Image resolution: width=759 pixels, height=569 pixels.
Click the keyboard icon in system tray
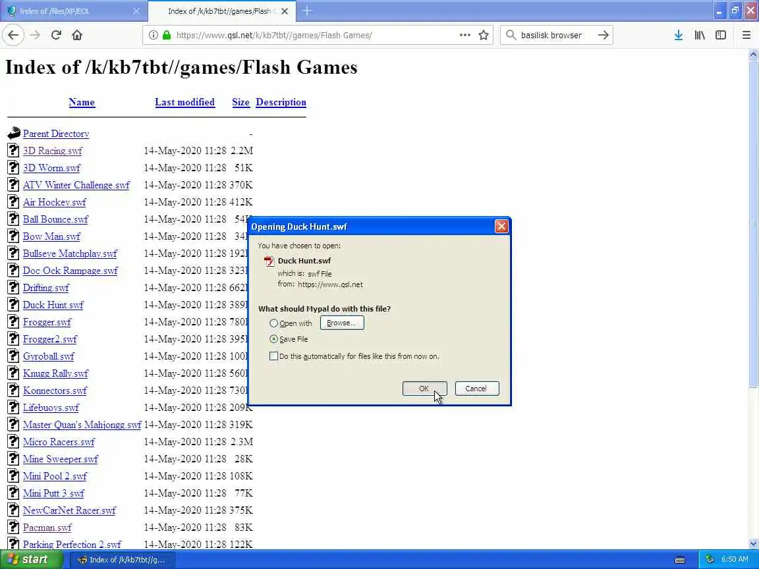pos(680,560)
